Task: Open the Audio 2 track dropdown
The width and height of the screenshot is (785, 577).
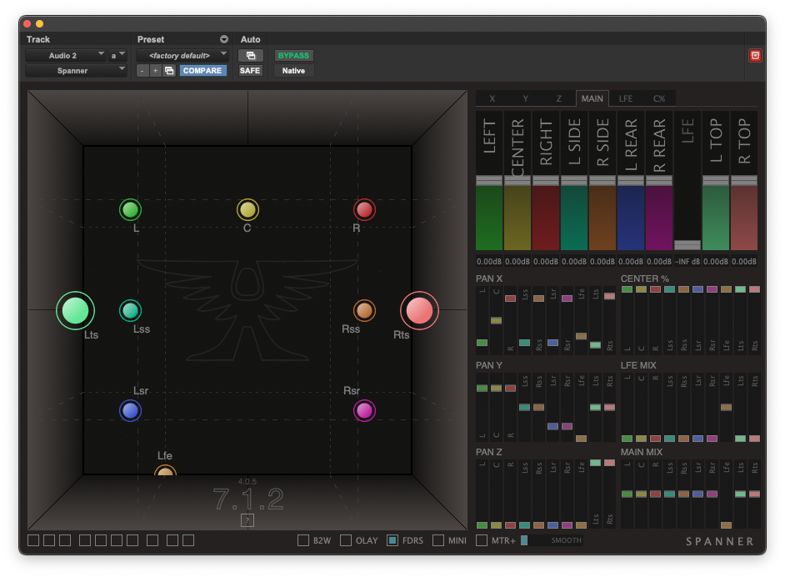Action: point(66,56)
